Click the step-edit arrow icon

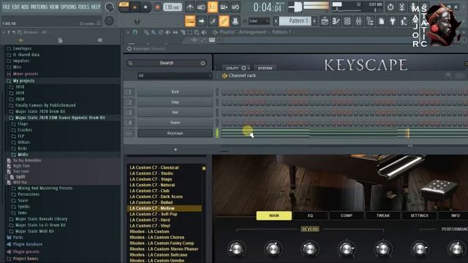[202, 21]
